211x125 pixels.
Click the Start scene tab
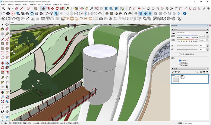pos(12,22)
